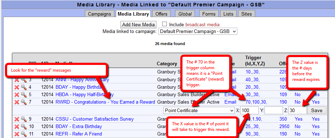
Task: Open offer 350 on Customer Survey row
Action: pyautogui.click(x=283, y=119)
